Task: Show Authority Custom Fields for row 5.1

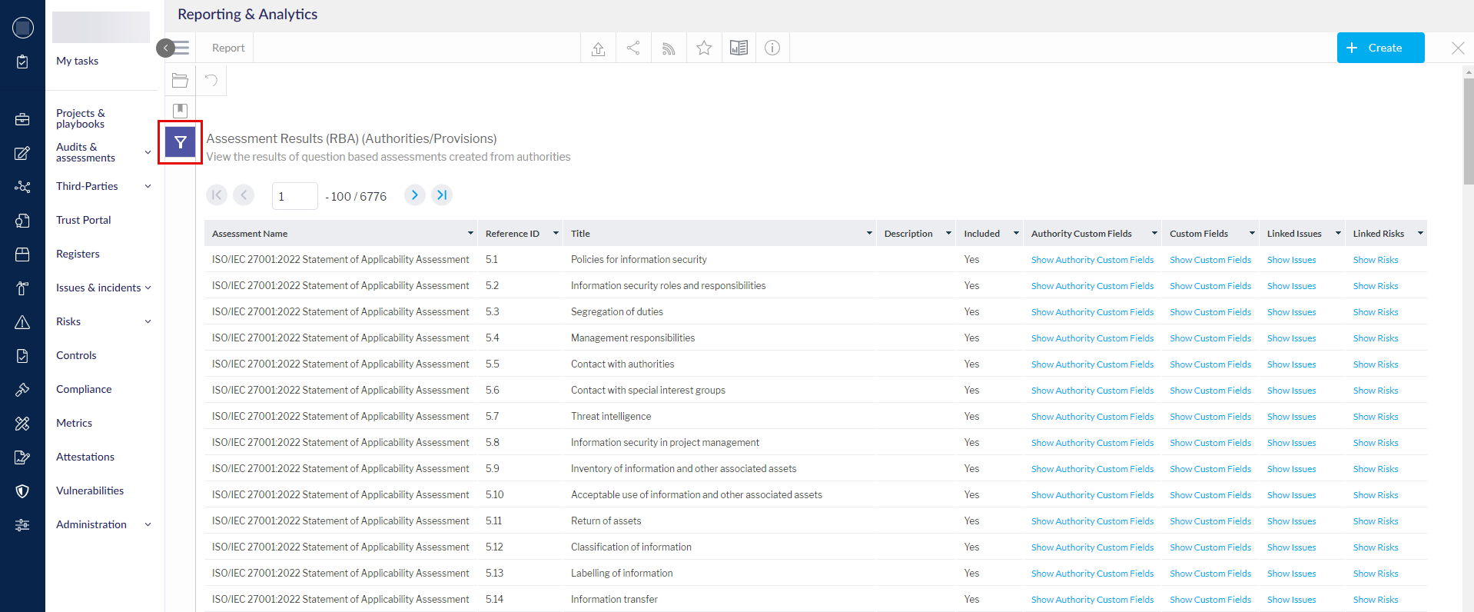Action: 1092,260
